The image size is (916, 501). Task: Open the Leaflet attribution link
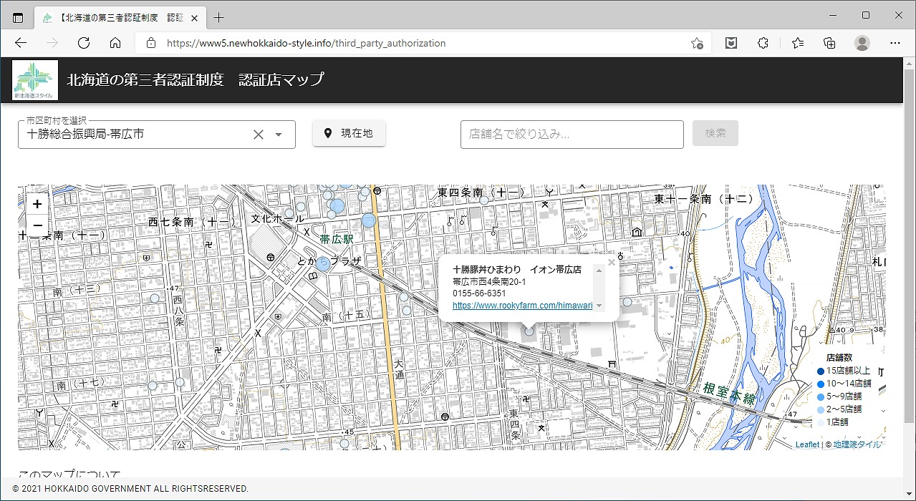(806, 444)
